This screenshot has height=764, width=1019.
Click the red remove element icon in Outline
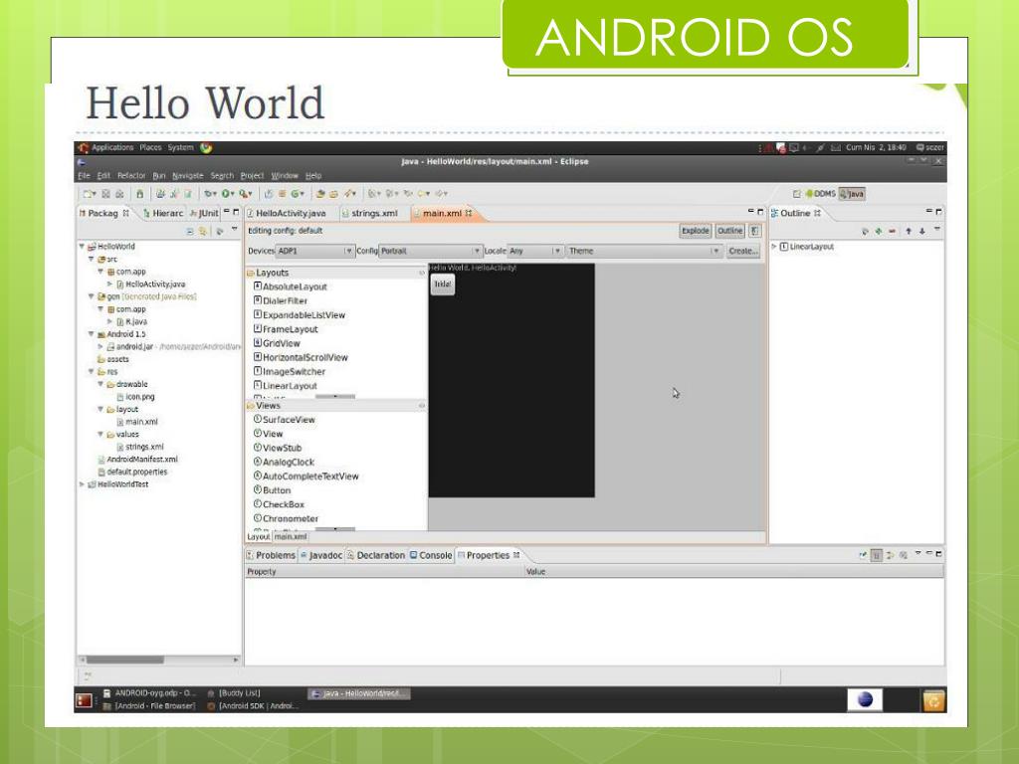tap(892, 231)
